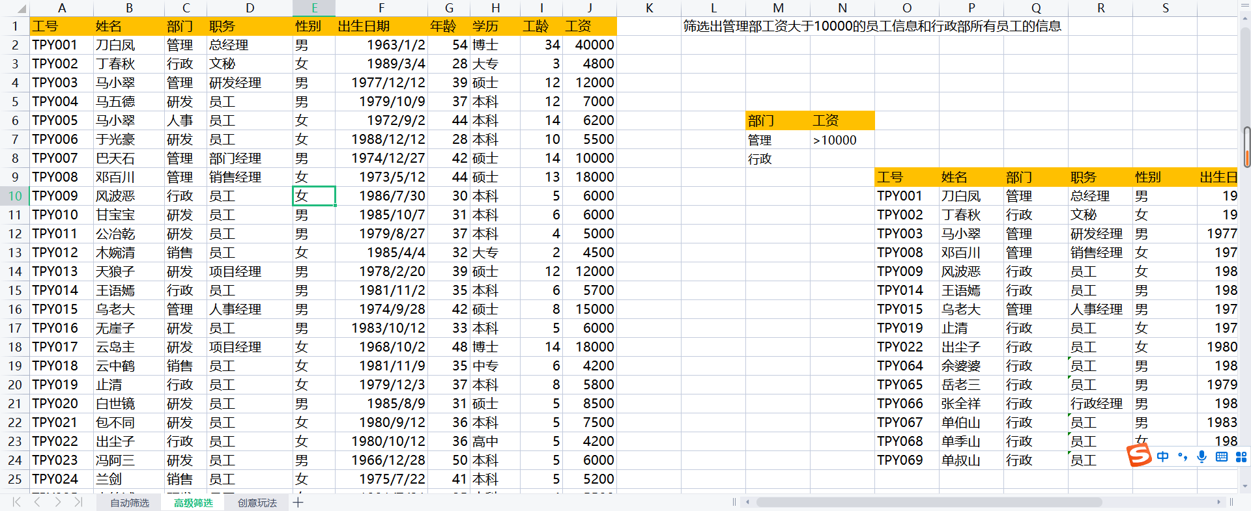This screenshot has height=511, width=1251.
Task: Click result header 性别 in column S
Action: [1165, 177]
